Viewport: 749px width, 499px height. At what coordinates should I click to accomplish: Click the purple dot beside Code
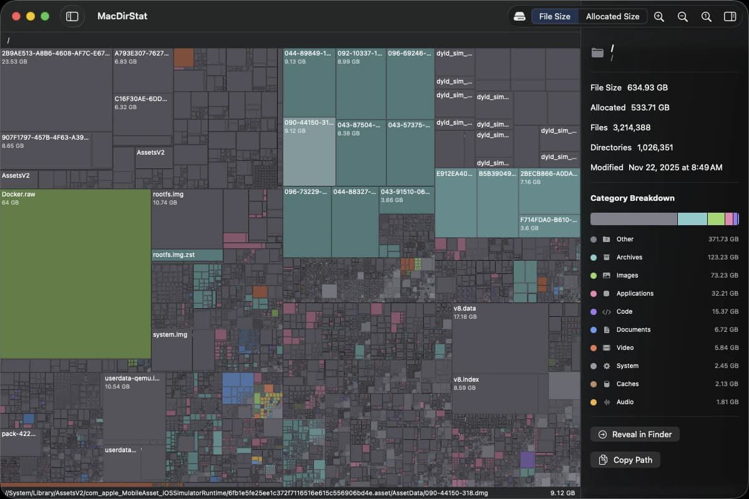pyautogui.click(x=593, y=312)
